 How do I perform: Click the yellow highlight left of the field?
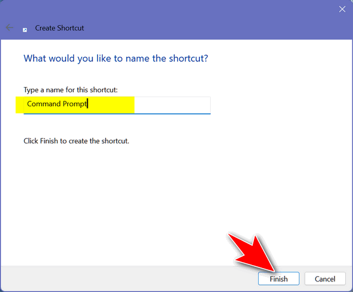tap(20, 105)
